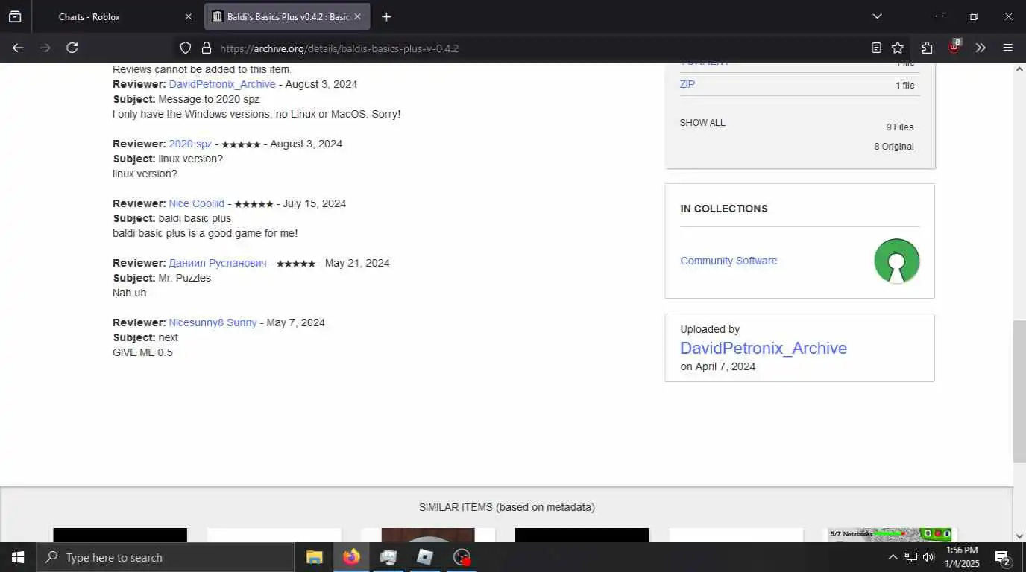This screenshot has width=1026, height=572.
Task: Click the Community Software collection logo
Action: point(896,261)
